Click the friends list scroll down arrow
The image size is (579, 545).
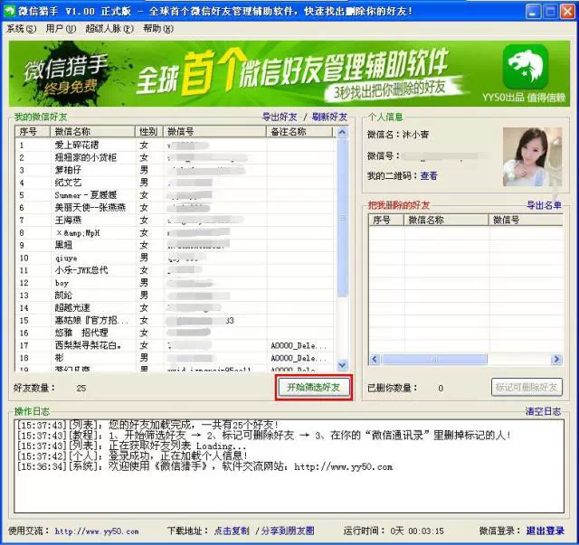[342, 366]
